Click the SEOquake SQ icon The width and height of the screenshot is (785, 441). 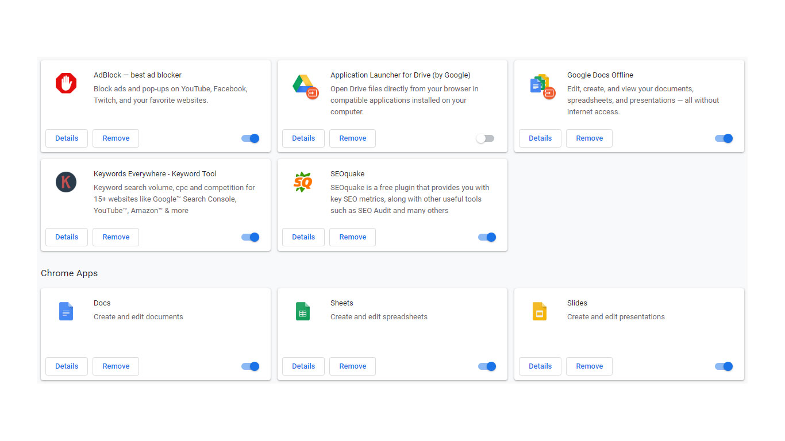pos(303,182)
